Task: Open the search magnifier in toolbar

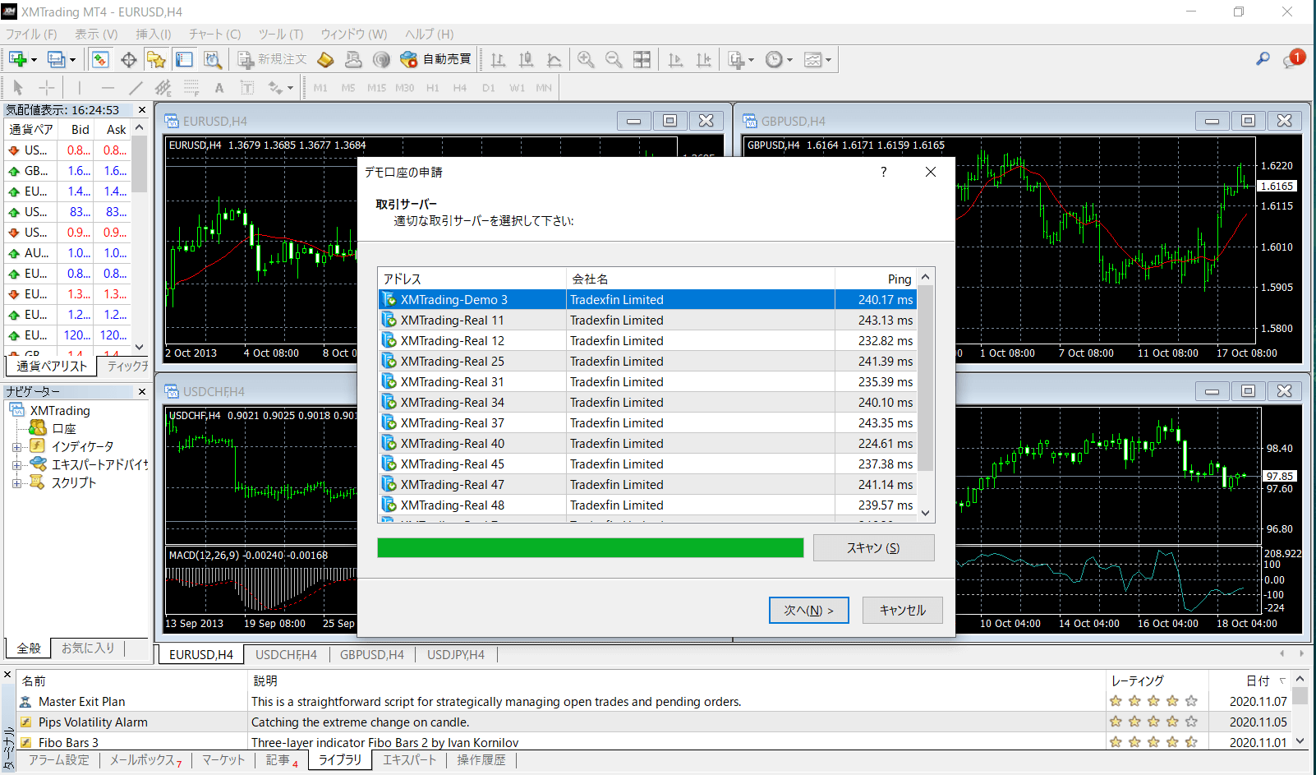Action: 1263,59
